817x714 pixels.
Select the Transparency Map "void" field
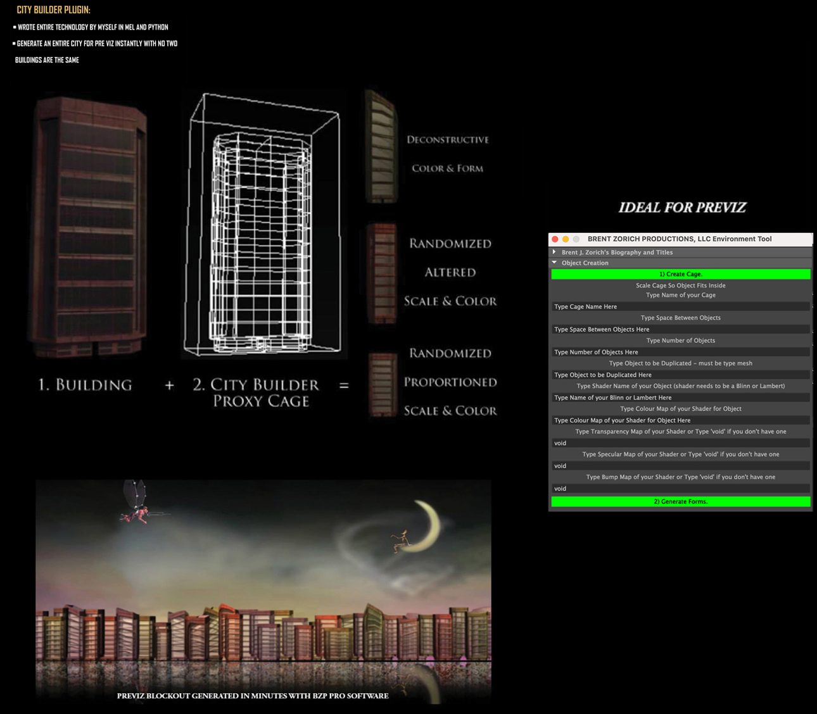coord(680,443)
